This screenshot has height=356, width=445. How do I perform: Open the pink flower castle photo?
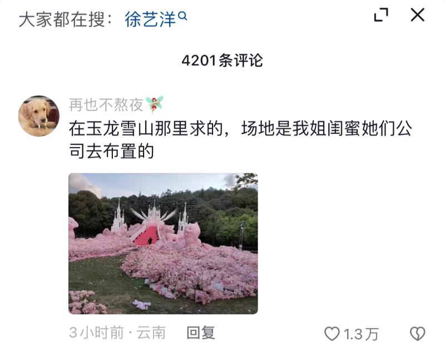point(163,243)
